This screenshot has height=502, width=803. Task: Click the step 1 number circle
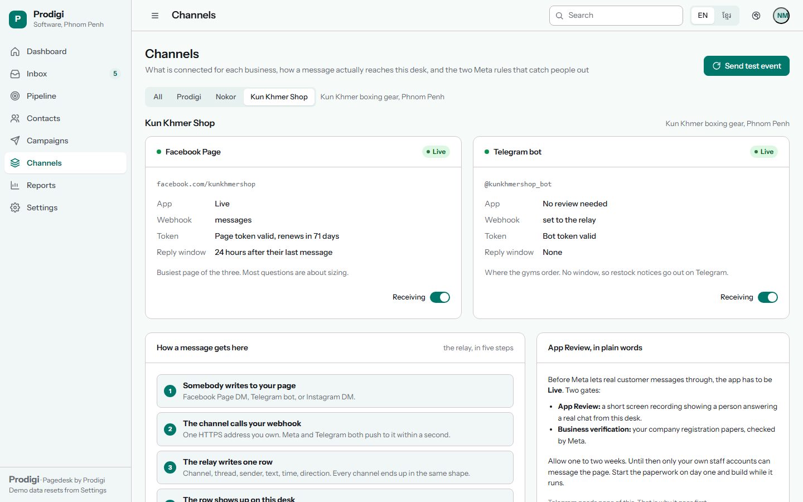(x=170, y=391)
